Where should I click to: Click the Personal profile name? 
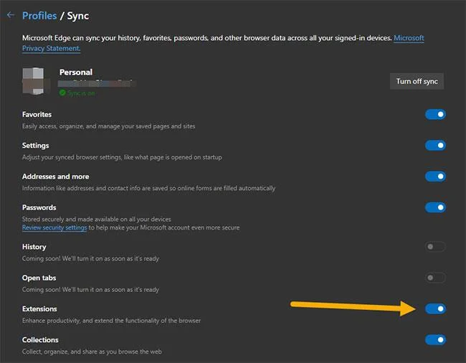76,72
